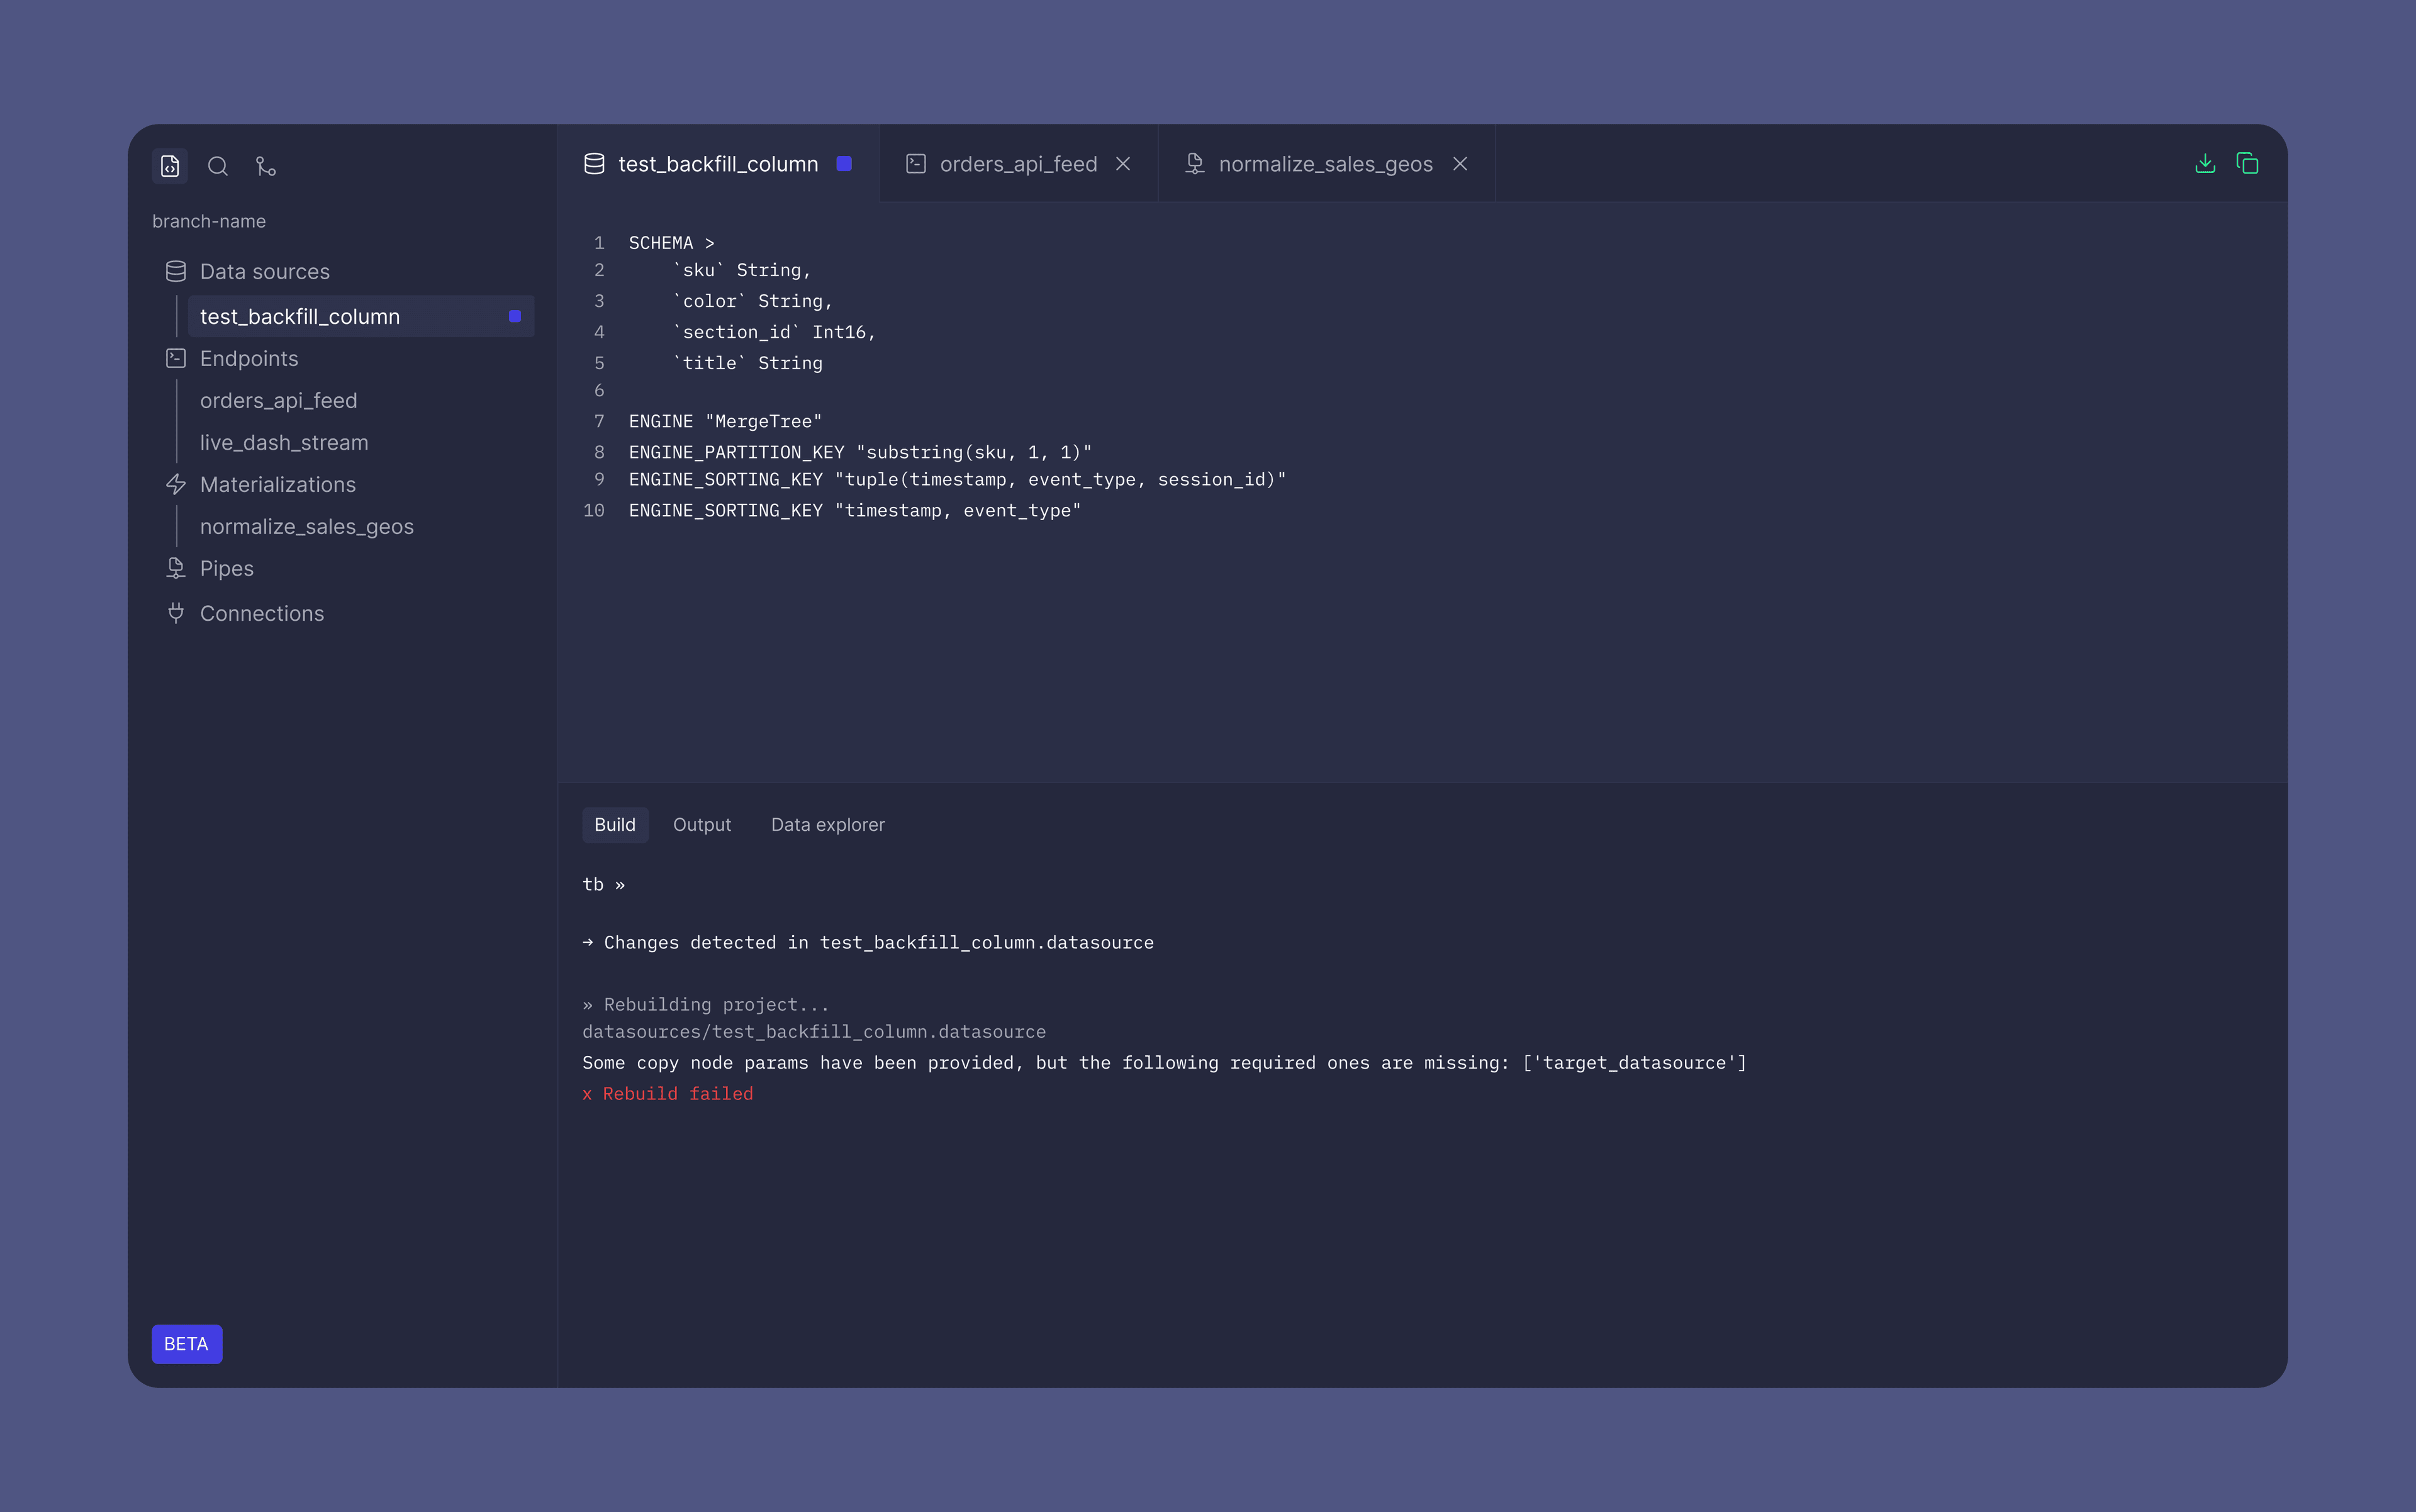The width and height of the screenshot is (2416, 1512).
Task: Switch to the orders_api_feed tab
Action: (x=1017, y=163)
